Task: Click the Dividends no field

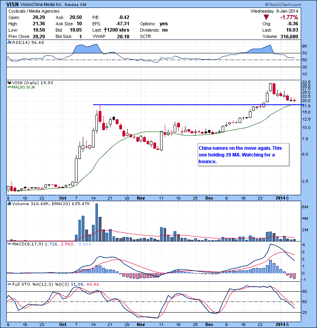Action: [154, 30]
